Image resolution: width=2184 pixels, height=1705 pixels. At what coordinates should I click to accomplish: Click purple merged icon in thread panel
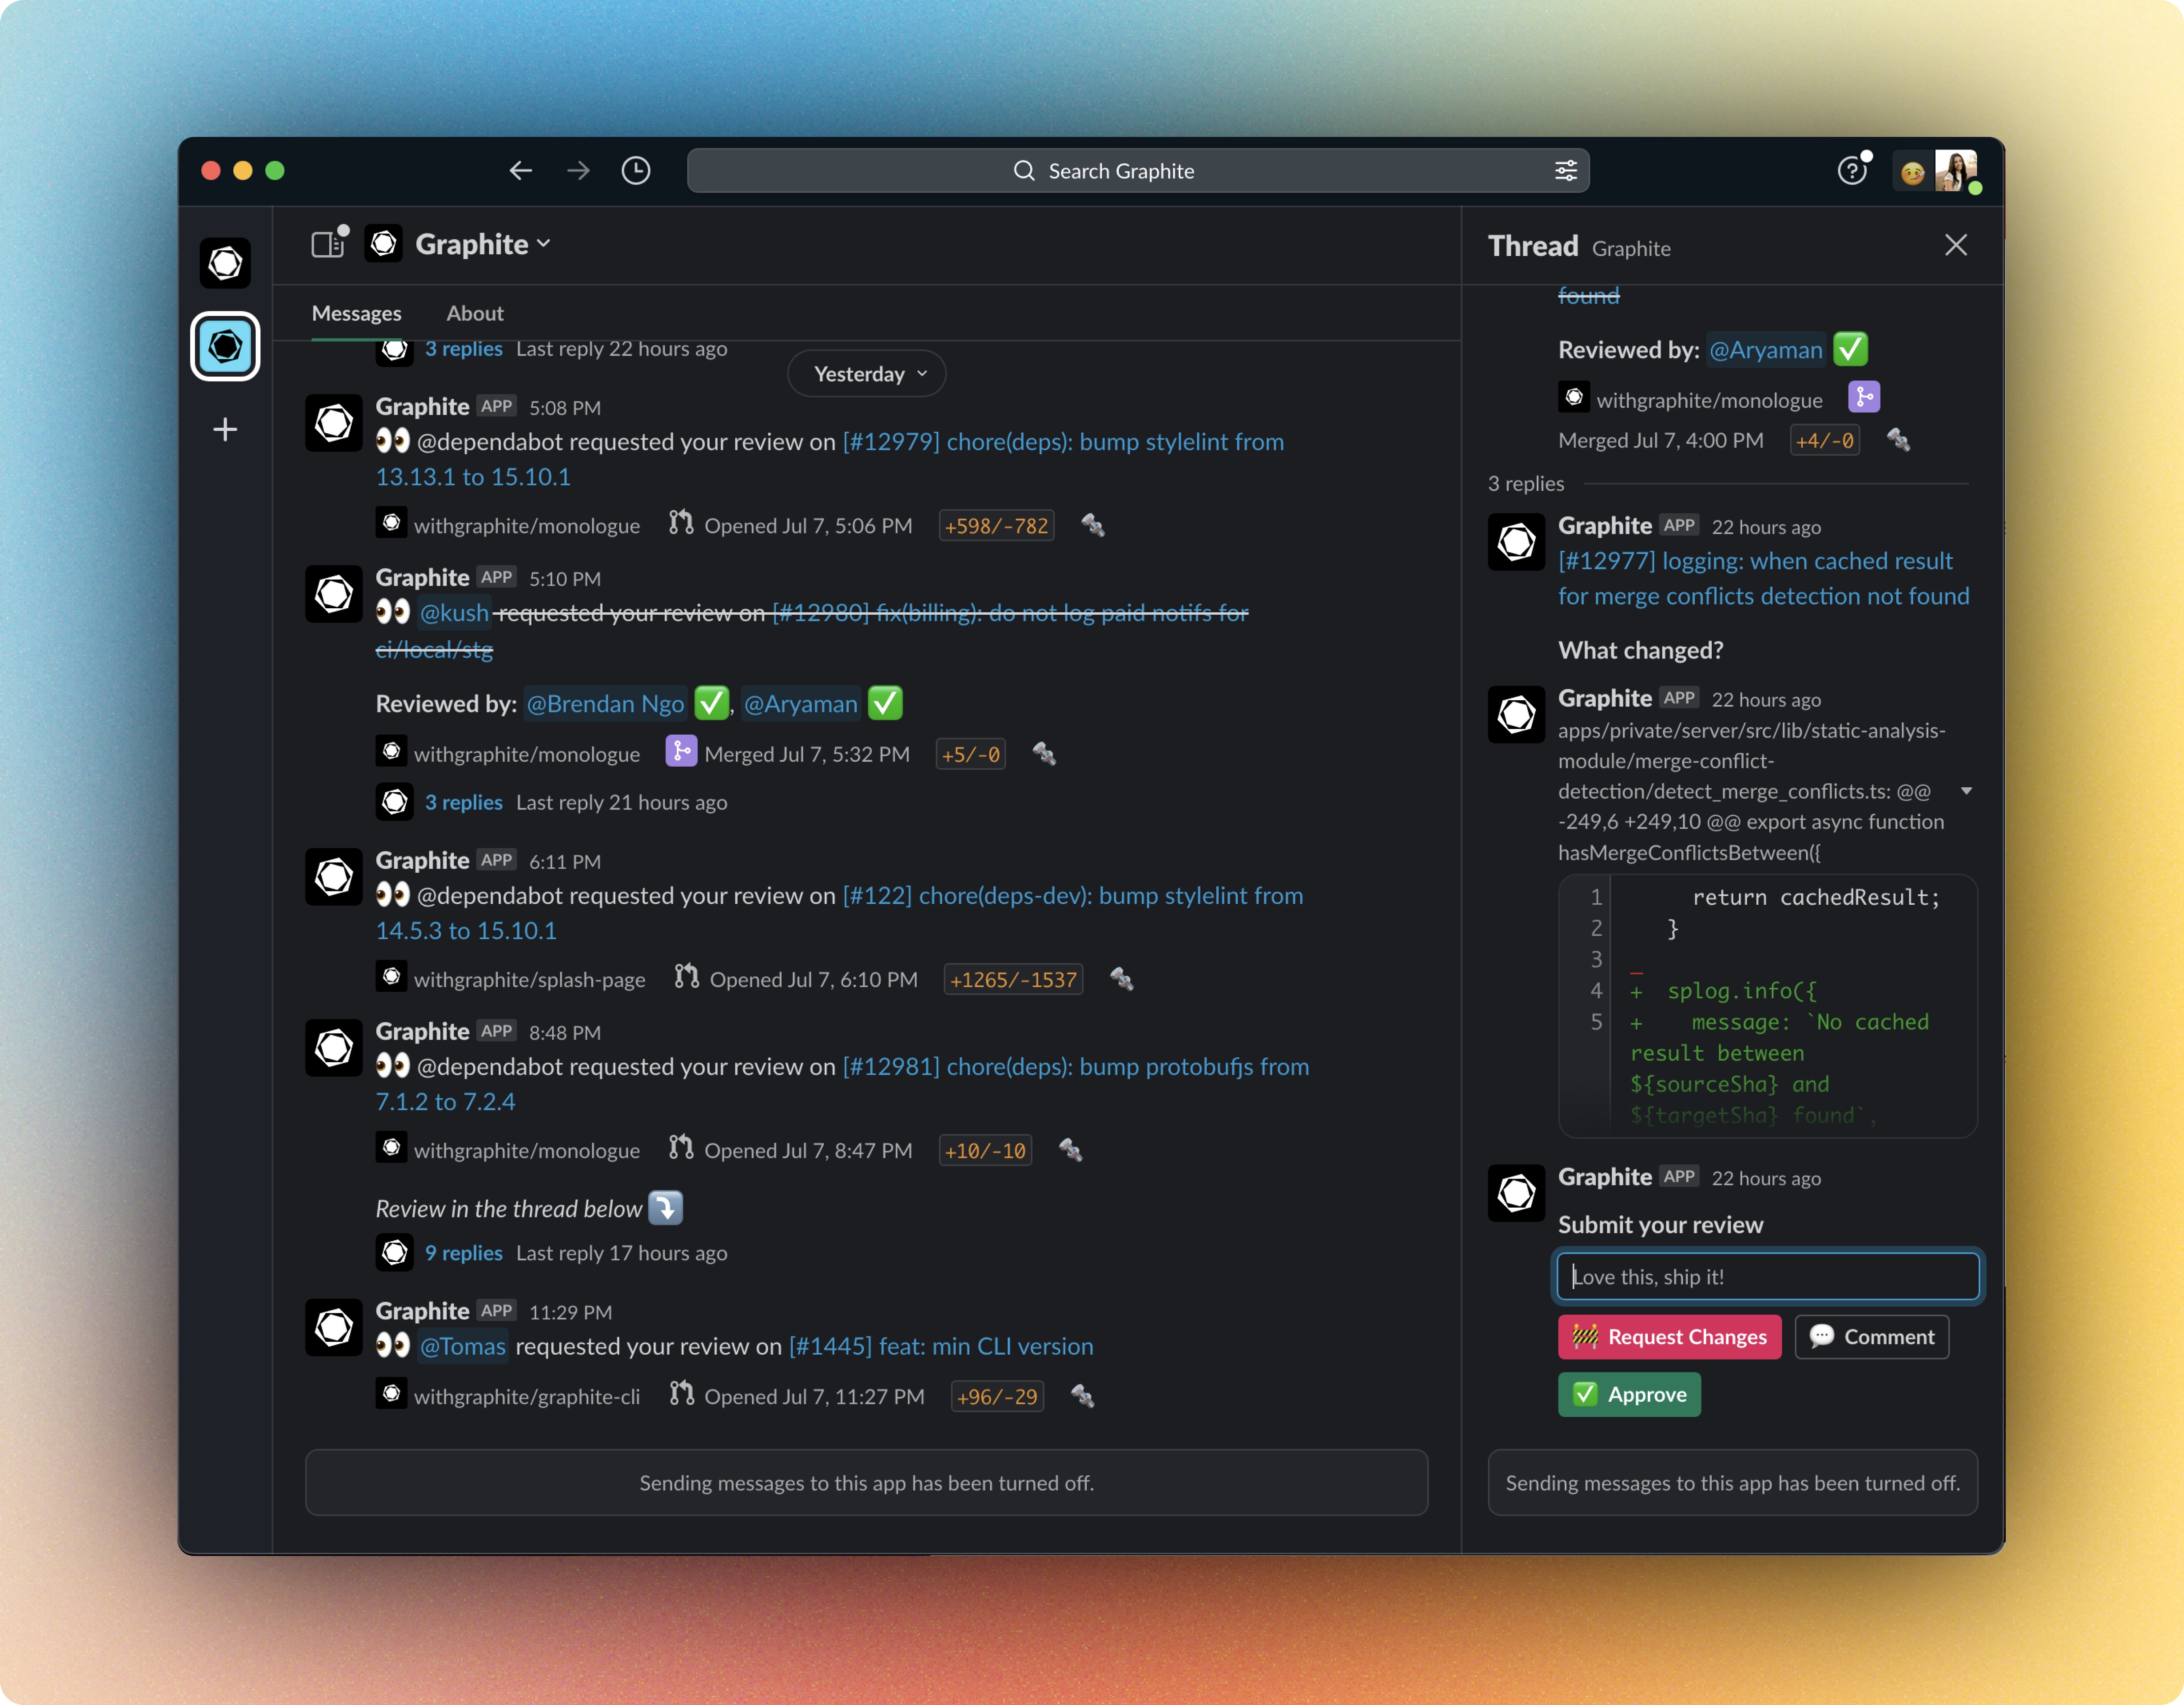coord(1864,397)
